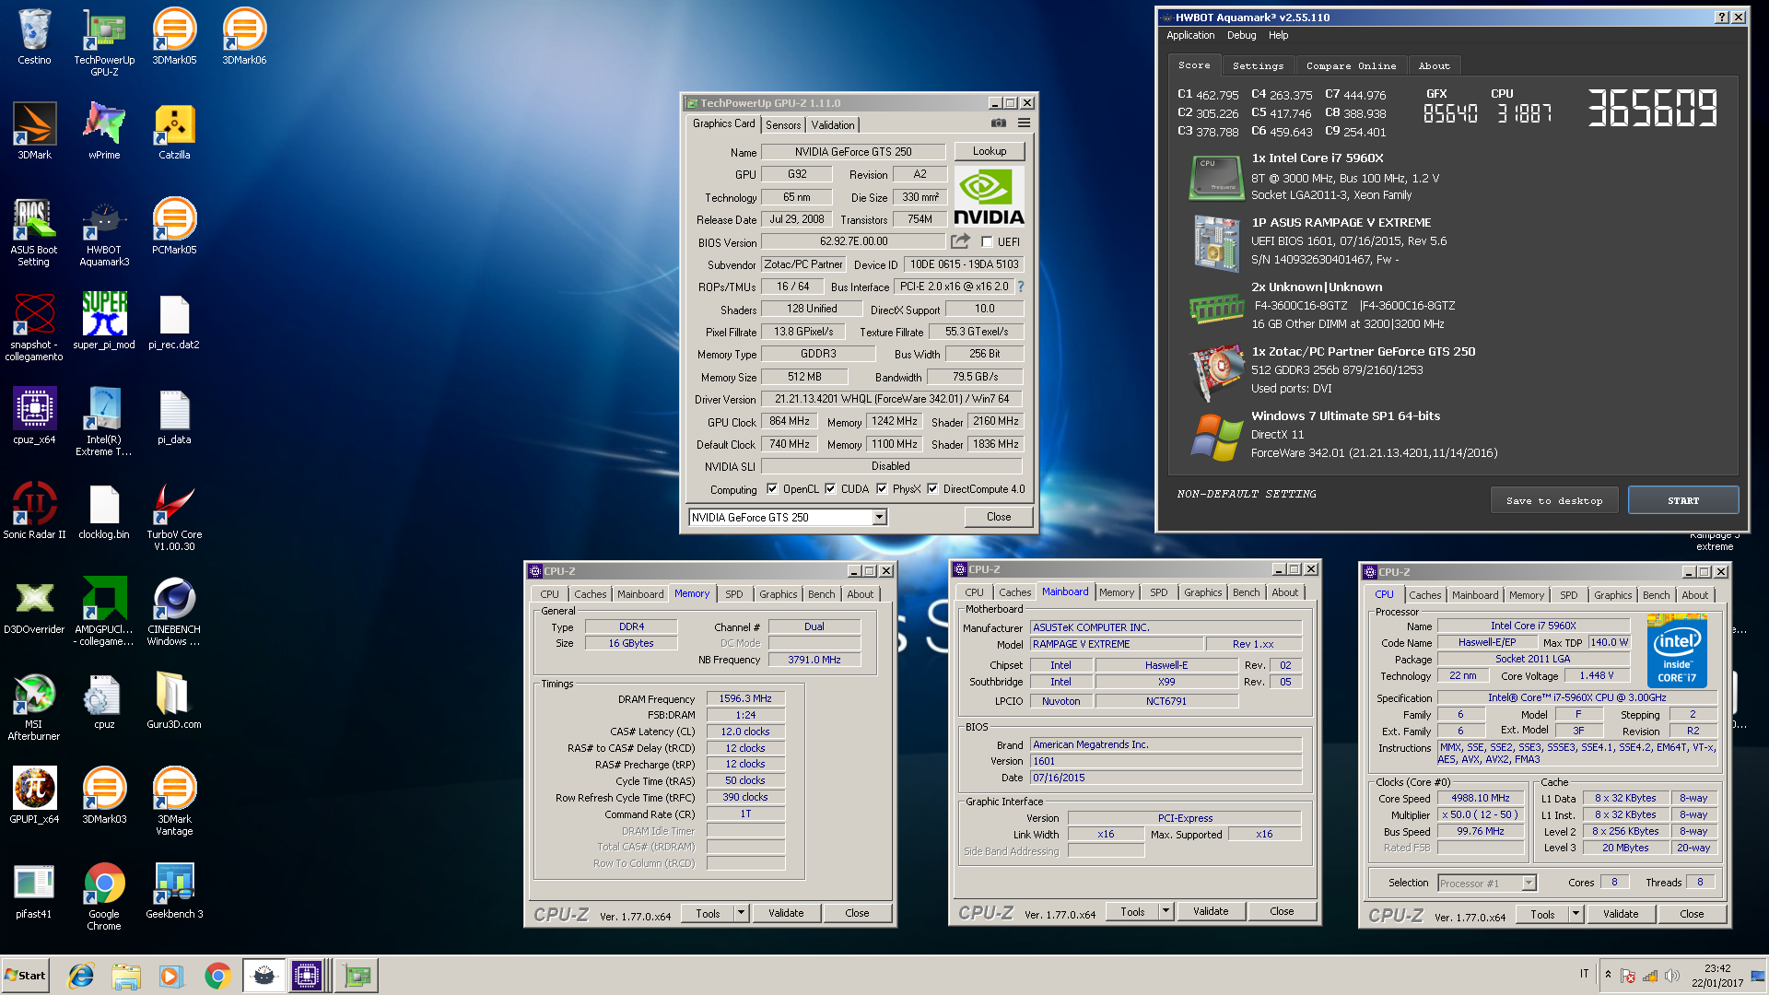This screenshot has width=1769, height=995.
Task: Click Bus Interface question mark icon
Action: coord(1020,287)
